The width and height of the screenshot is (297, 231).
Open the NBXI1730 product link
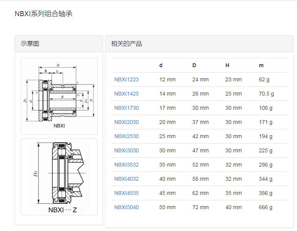coord(127,108)
